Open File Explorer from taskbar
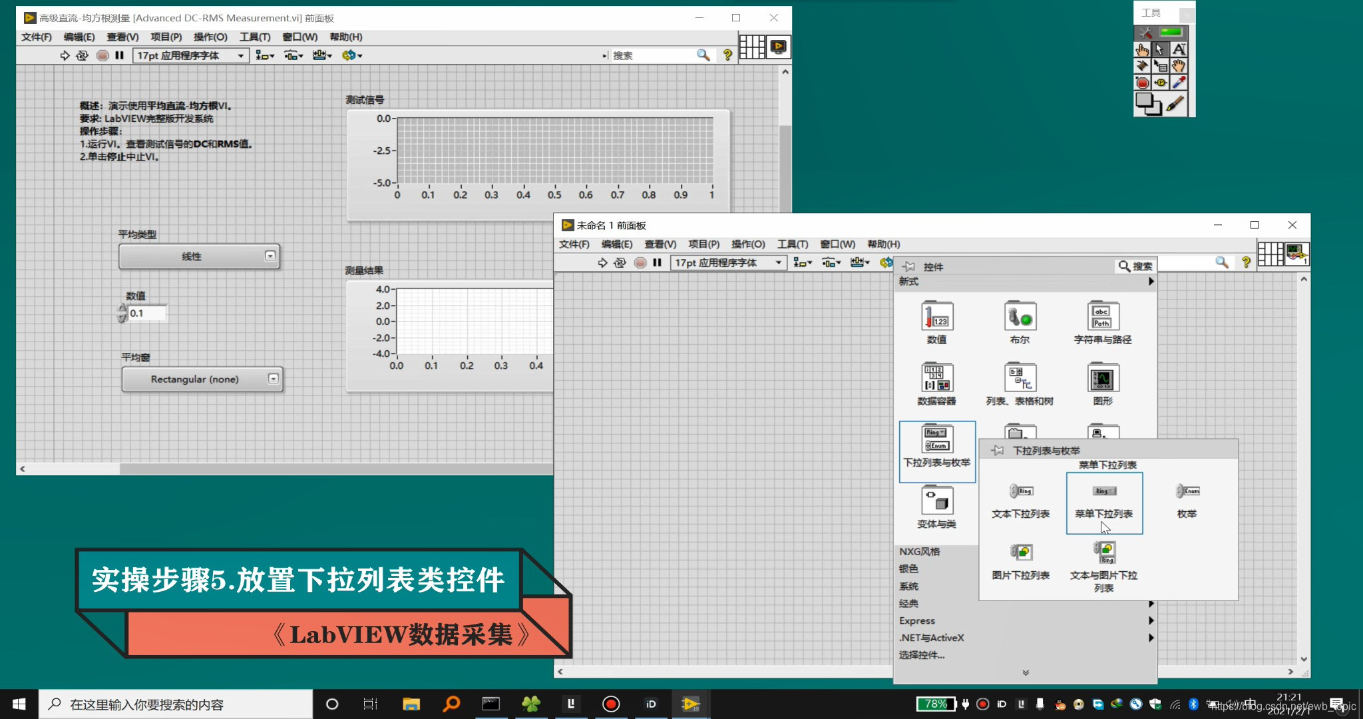This screenshot has height=719, width=1363. [x=411, y=704]
